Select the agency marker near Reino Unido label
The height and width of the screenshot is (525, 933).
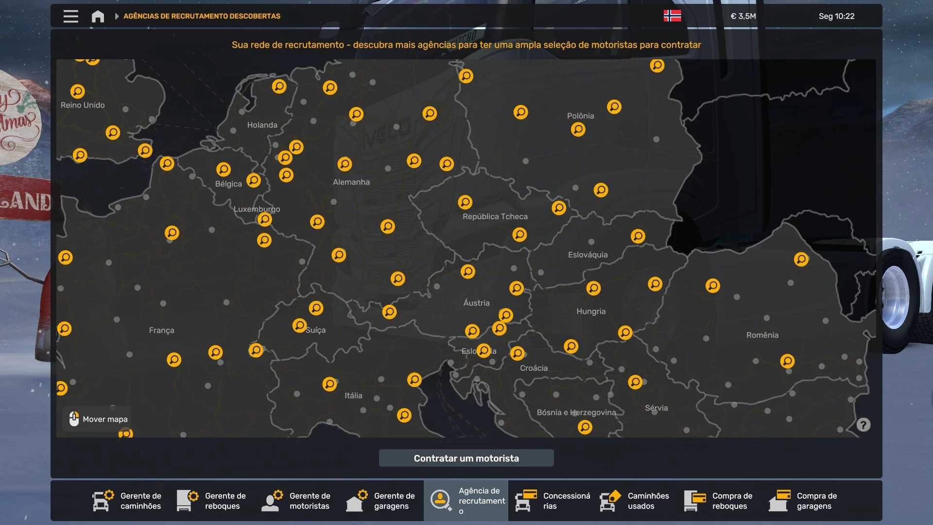78,91
